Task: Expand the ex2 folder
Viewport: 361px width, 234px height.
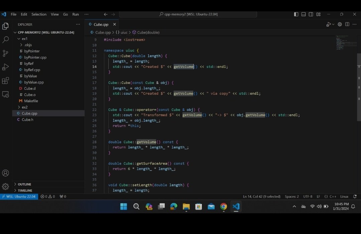Action: (48, 107)
